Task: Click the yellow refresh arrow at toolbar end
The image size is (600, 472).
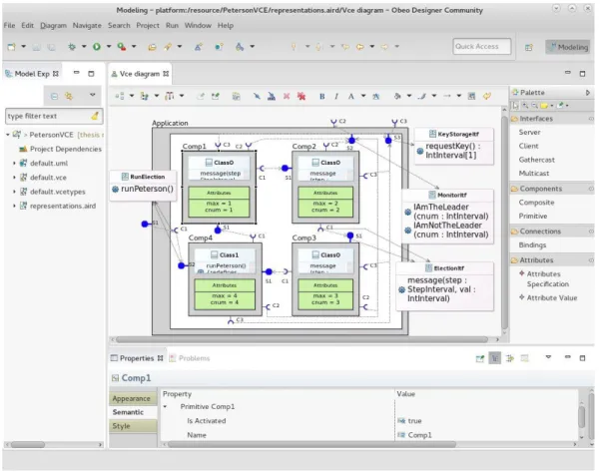Action: point(487,97)
